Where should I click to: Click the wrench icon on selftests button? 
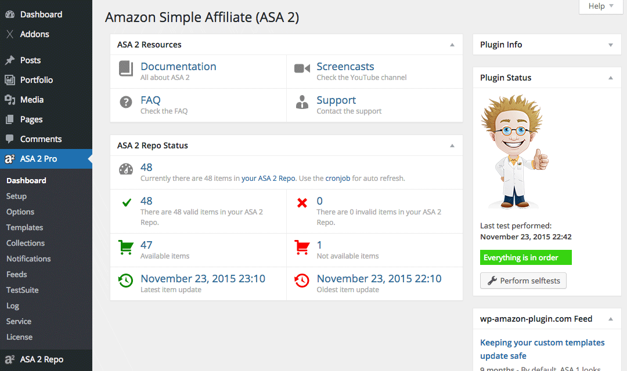[492, 281]
